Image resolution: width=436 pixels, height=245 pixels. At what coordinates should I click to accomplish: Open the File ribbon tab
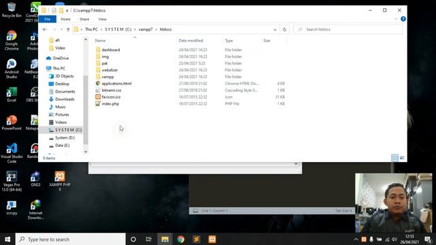(48, 19)
